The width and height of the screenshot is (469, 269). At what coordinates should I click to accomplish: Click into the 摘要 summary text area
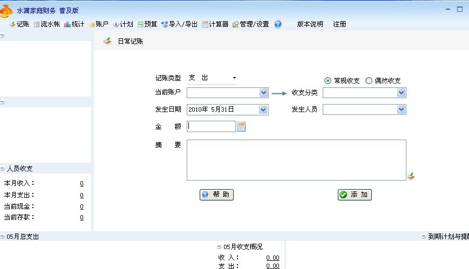(296, 160)
